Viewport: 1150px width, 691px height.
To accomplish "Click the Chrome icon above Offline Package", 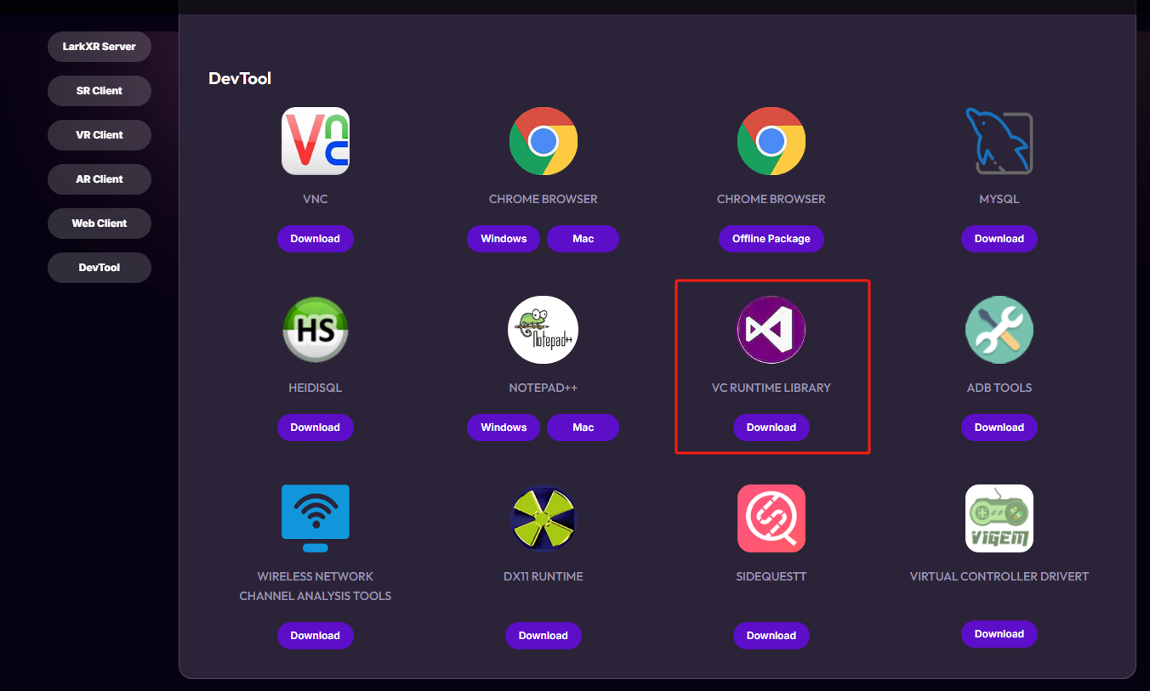I will click(x=771, y=141).
